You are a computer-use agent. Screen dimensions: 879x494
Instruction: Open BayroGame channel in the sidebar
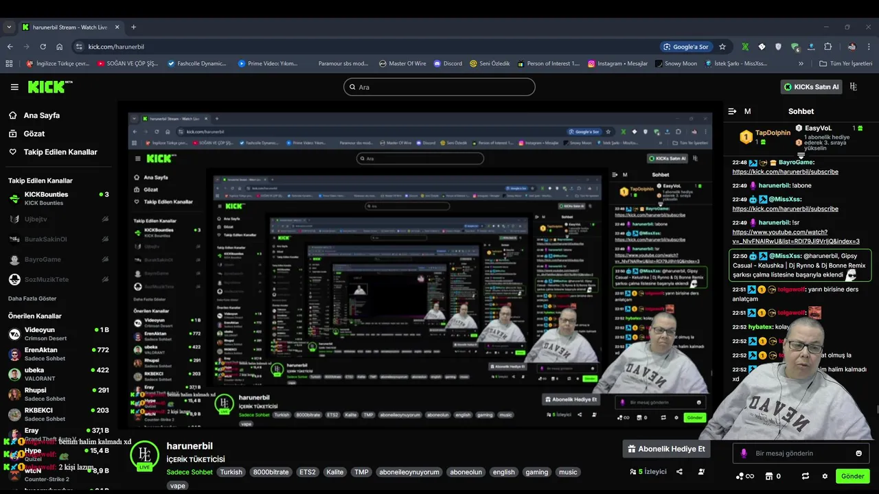(x=58, y=259)
